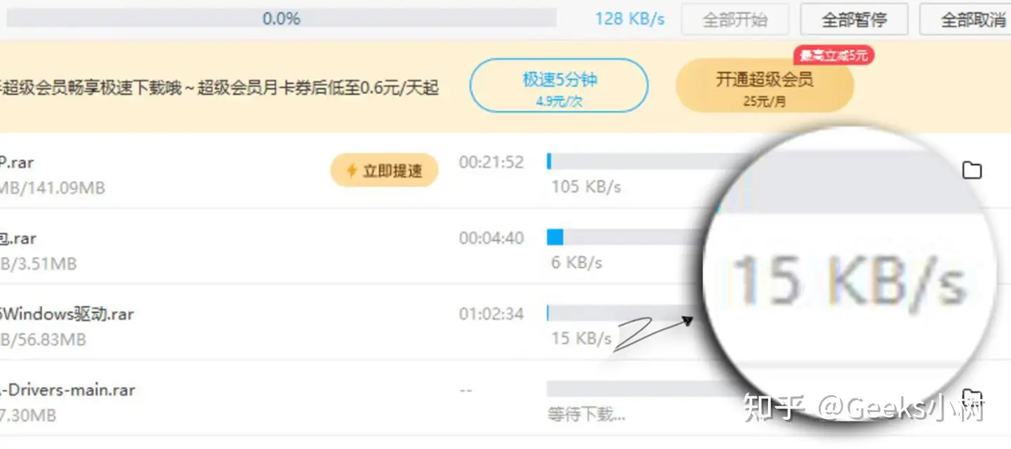Click the overall 0.0% progress bar
Image resolution: width=1011 pixels, height=449 pixels.
click(281, 18)
